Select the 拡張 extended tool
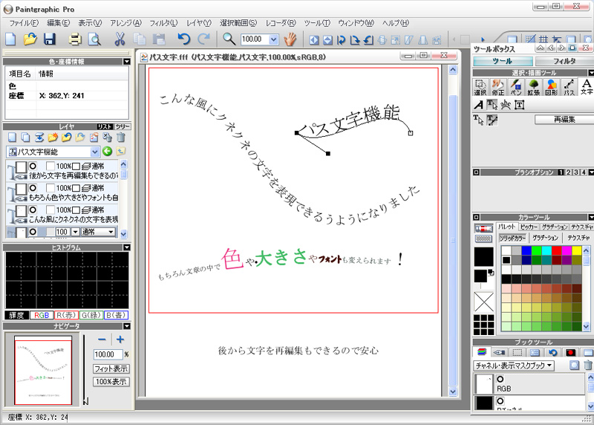594x425 pixels. pyautogui.click(x=533, y=88)
